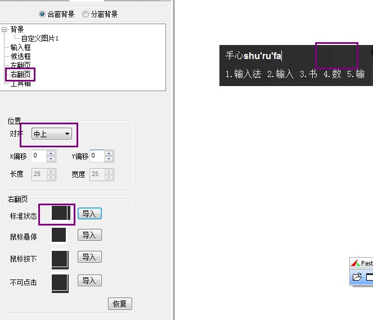Viewport: 373px width, 320px height.
Task: Select 自定义图片1 in the tree
Action: [x=40, y=38]
